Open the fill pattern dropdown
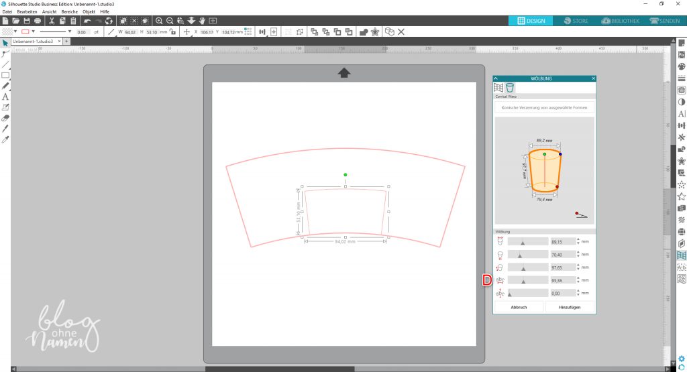This screenshot has width=687, height=372. tap(16, 32)
